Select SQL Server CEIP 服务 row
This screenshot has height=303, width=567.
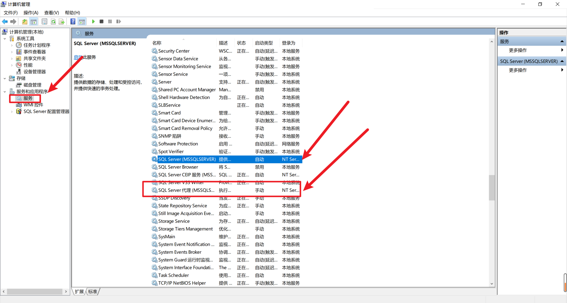[x=227, y=175]
